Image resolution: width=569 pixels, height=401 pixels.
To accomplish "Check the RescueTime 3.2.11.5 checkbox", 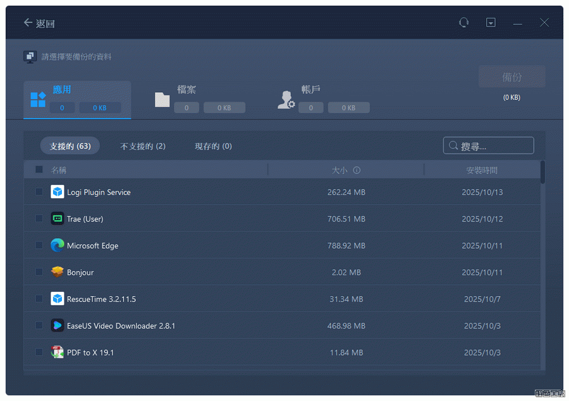I will (39, 299).
